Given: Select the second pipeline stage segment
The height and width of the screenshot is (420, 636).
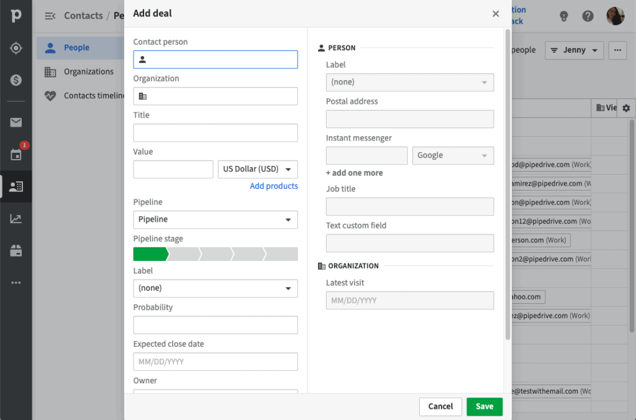Looking at the screenshot, I should click(x=184, y=254).
